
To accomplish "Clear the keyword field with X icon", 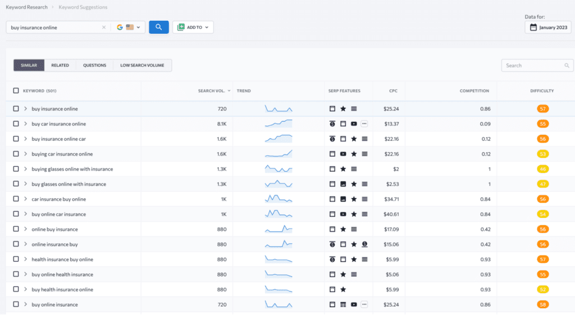I will (103, 28).
